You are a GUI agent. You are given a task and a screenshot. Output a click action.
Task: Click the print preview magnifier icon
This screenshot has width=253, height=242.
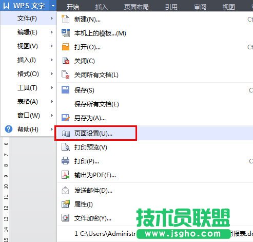[x=66, y=147]
